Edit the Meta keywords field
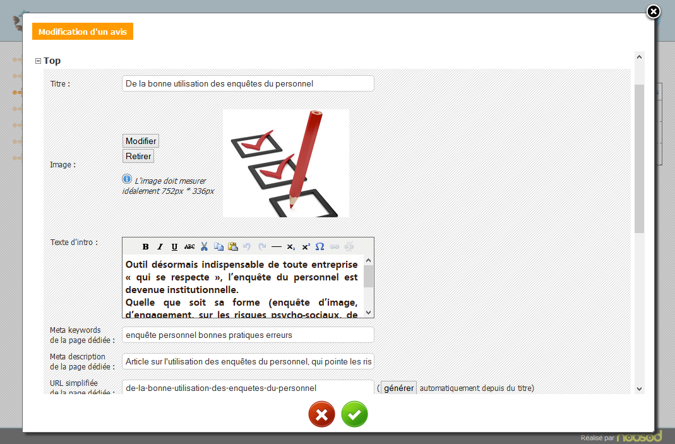This screenshot has height=444, width=675. coord(248,335)
